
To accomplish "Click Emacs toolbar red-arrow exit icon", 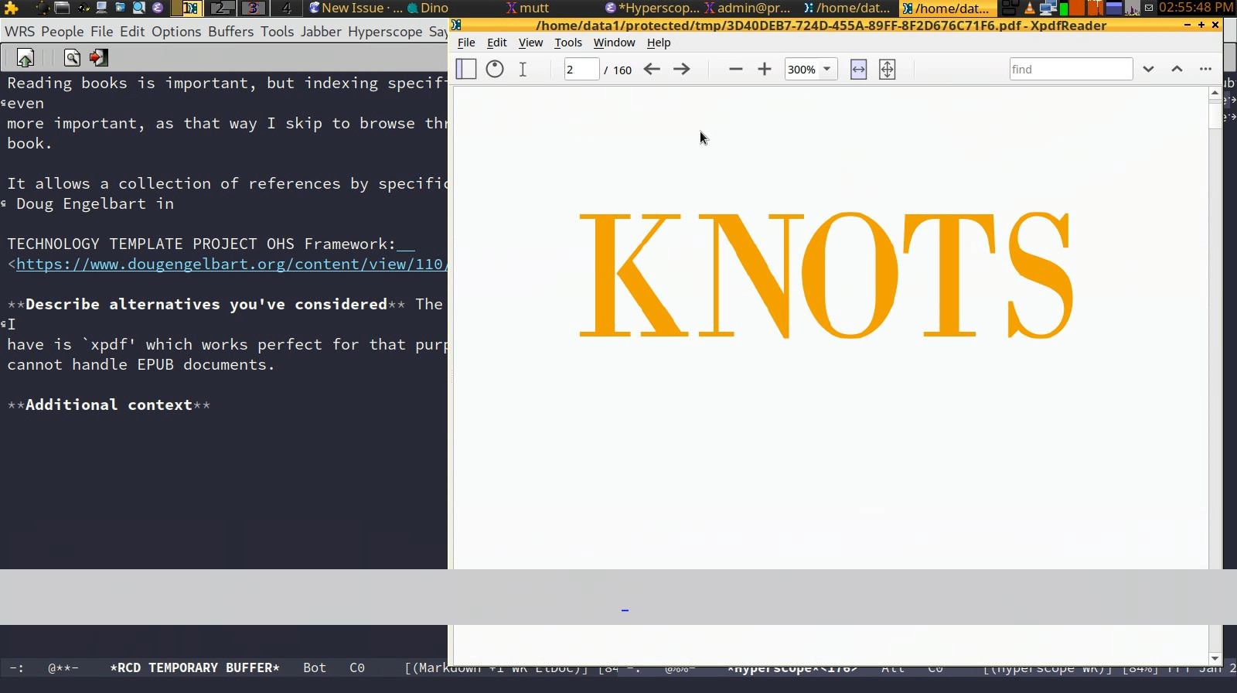I will coord(98,58).
